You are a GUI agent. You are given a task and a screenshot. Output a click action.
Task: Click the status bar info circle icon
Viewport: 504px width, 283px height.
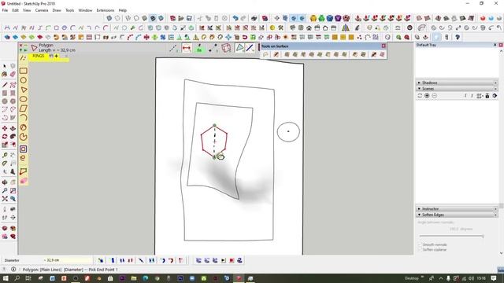coord(13,270)
